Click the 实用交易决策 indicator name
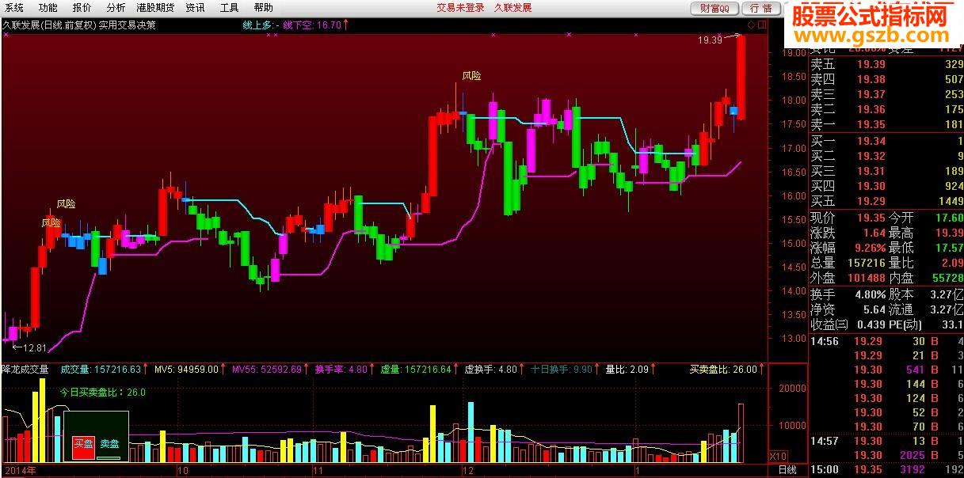This screenshot has height=478, width=964. click(127, 25)
